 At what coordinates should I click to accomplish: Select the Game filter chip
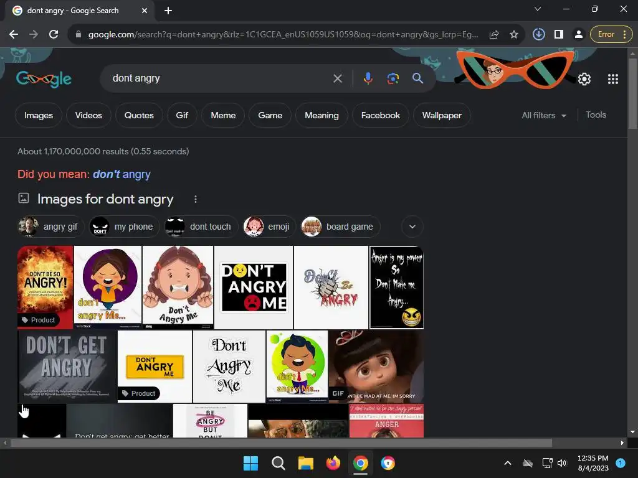coord(270,115)
